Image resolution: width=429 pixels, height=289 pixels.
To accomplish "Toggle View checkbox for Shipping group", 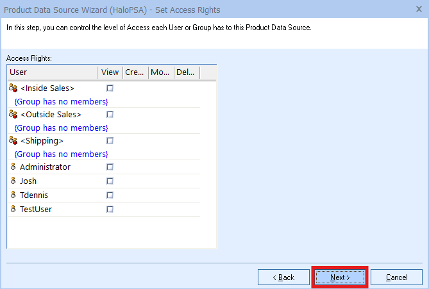I will pos(110,141).
